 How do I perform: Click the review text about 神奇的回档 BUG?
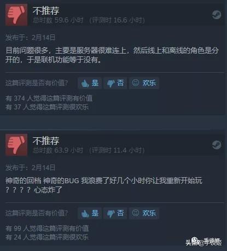(x=104, y=185)
